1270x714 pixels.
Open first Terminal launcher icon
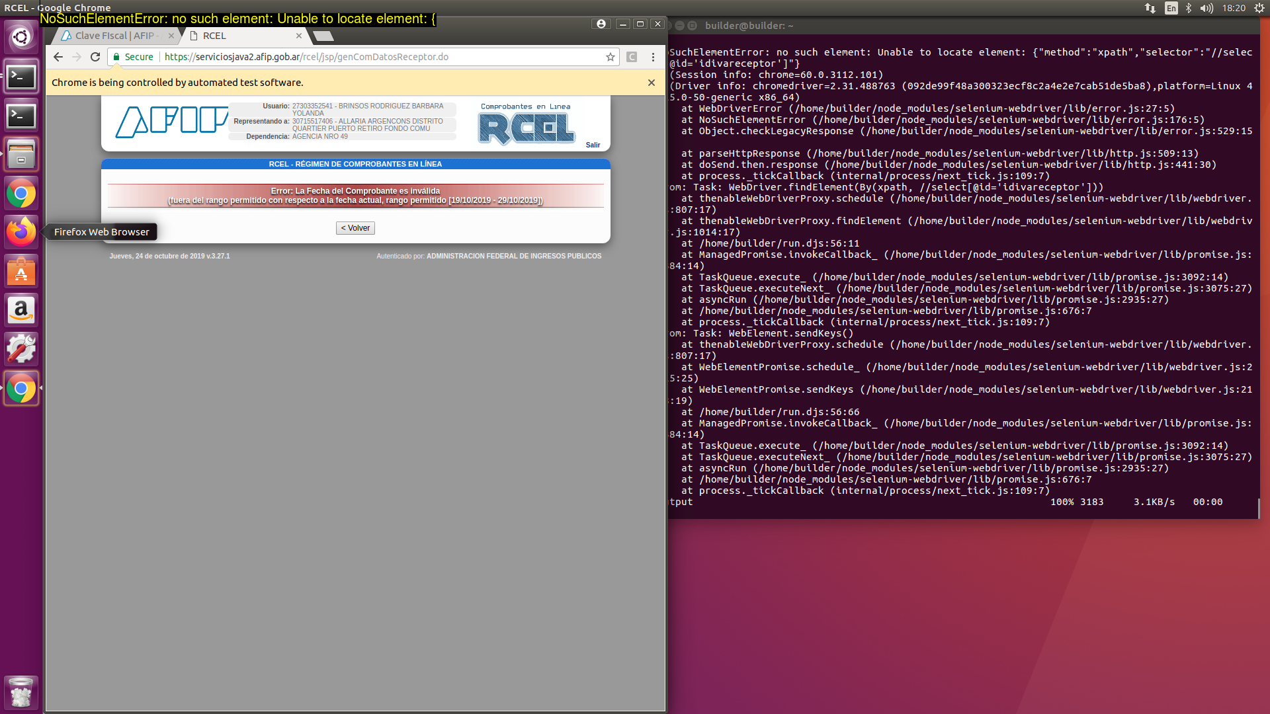(21, 77)
